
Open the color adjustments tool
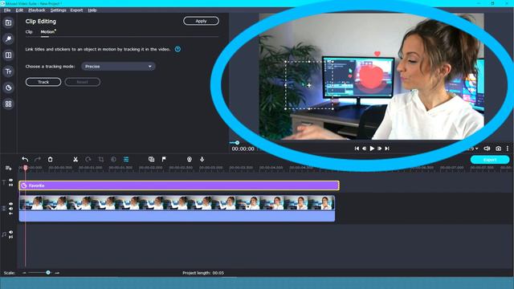(113, 159)
